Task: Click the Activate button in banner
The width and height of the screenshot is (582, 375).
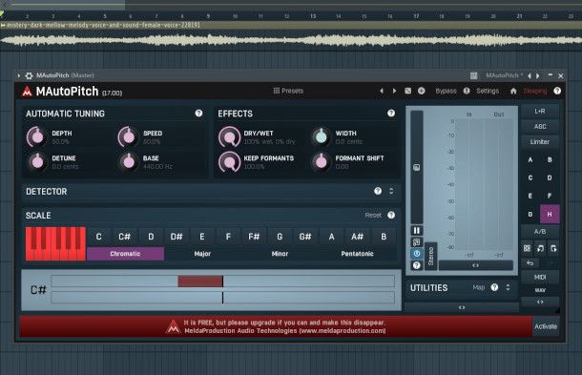Action: pos(546,326)
